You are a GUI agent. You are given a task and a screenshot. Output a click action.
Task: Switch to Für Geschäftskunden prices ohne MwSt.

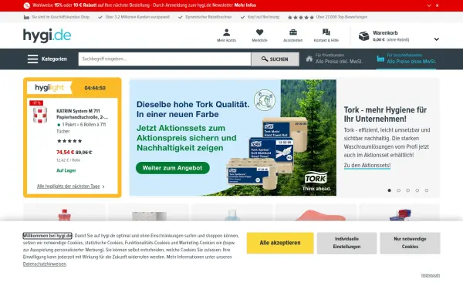(407, 59)
